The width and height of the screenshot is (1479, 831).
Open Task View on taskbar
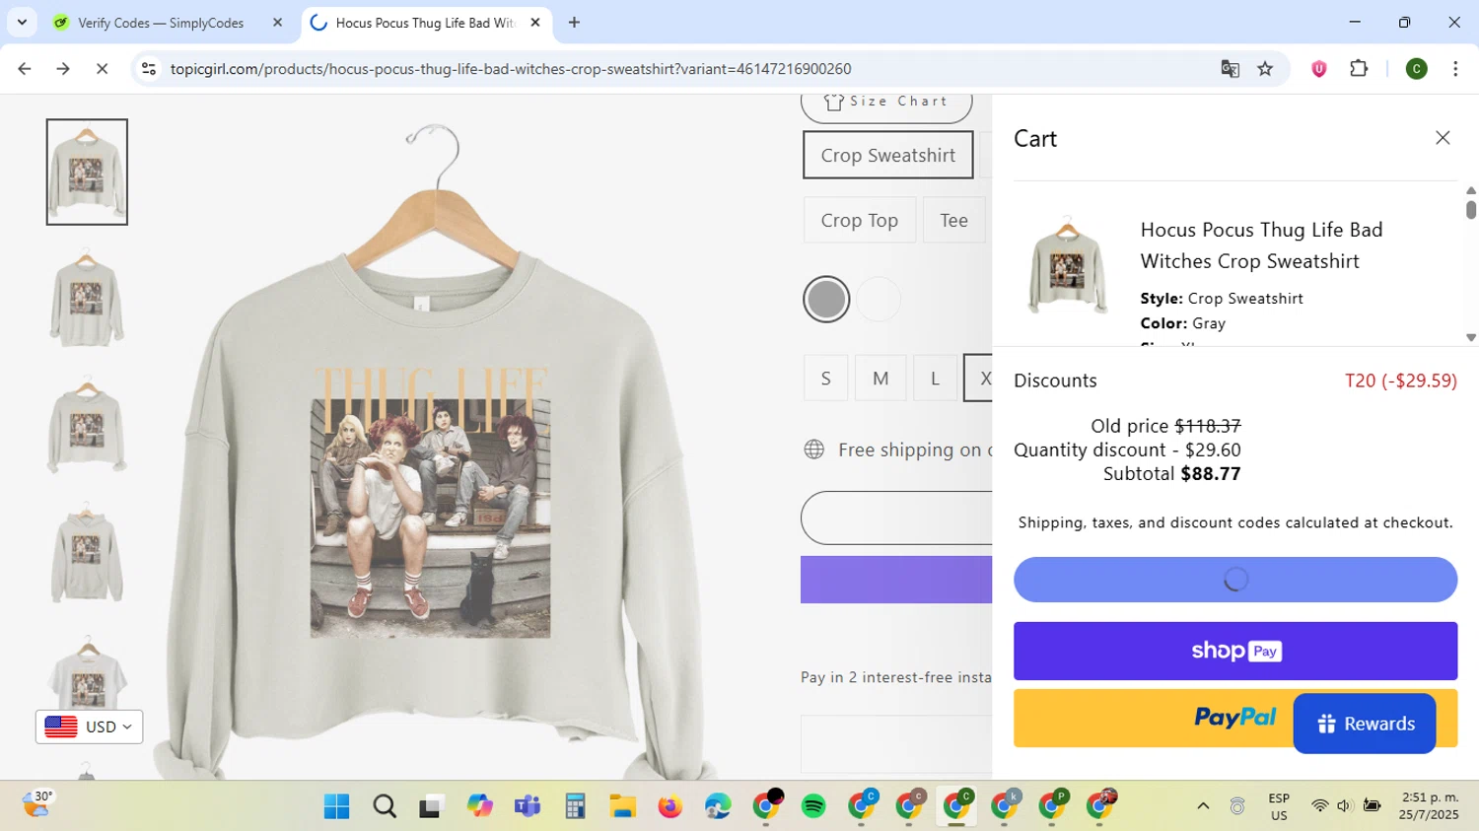(x=432, y=806)
